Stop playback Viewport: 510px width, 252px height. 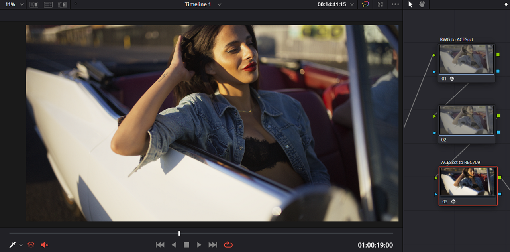[x=186, y=245]
